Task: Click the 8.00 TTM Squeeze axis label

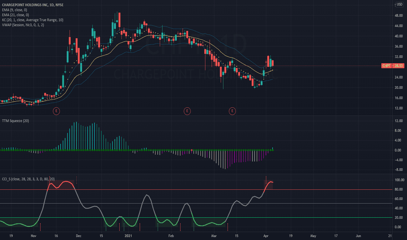Action: click(398, 130)
